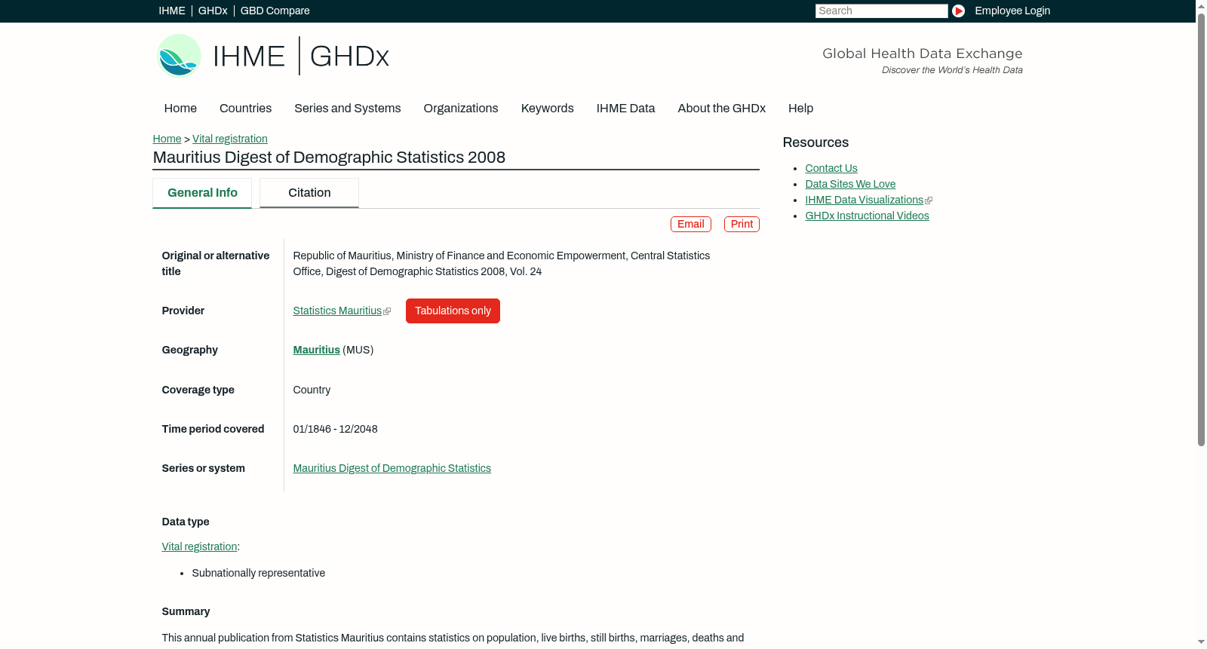Open the IHME link in top bar
Viewport: 1207px width, 649px height.
(172, 11)
